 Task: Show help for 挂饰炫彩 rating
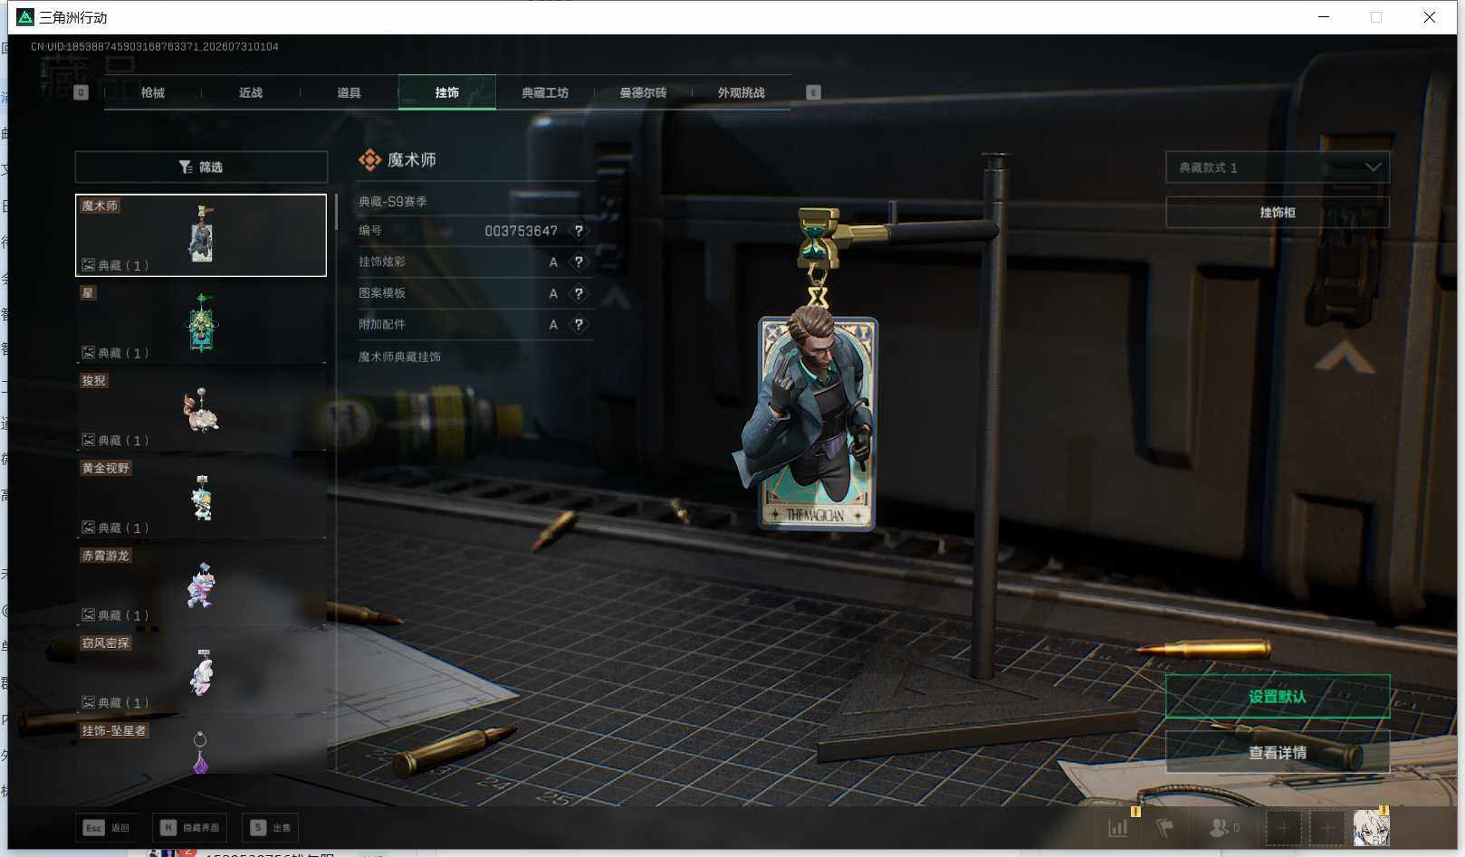click(579, 262)
